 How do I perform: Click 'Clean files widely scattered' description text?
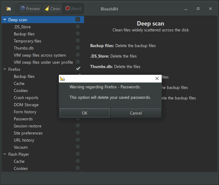coord(151,30)
